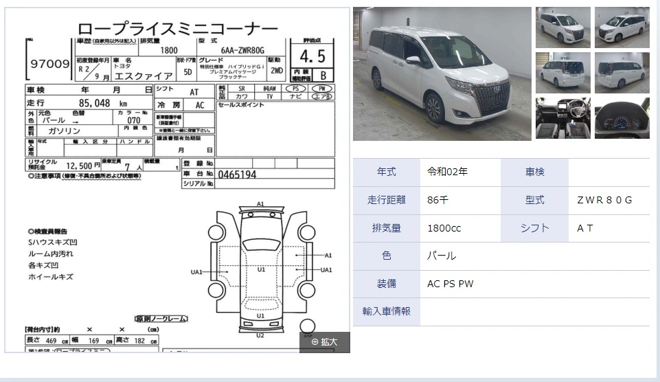Click the 輸入車情報 label cell
Image resolution: width=660 pixels, height=382 pixels.
[387, 312]
